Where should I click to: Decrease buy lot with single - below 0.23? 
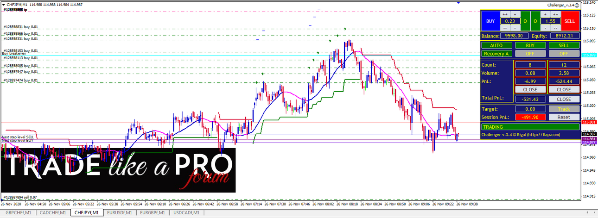515,28
